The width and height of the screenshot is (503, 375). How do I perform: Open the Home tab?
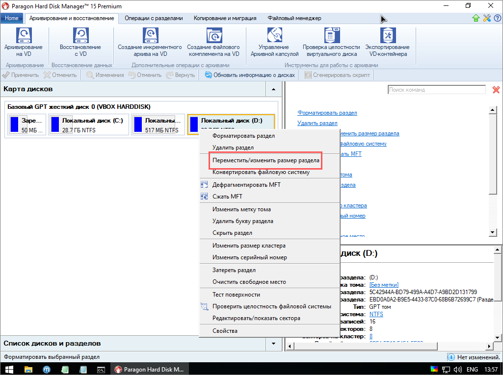tap(12, 18)
